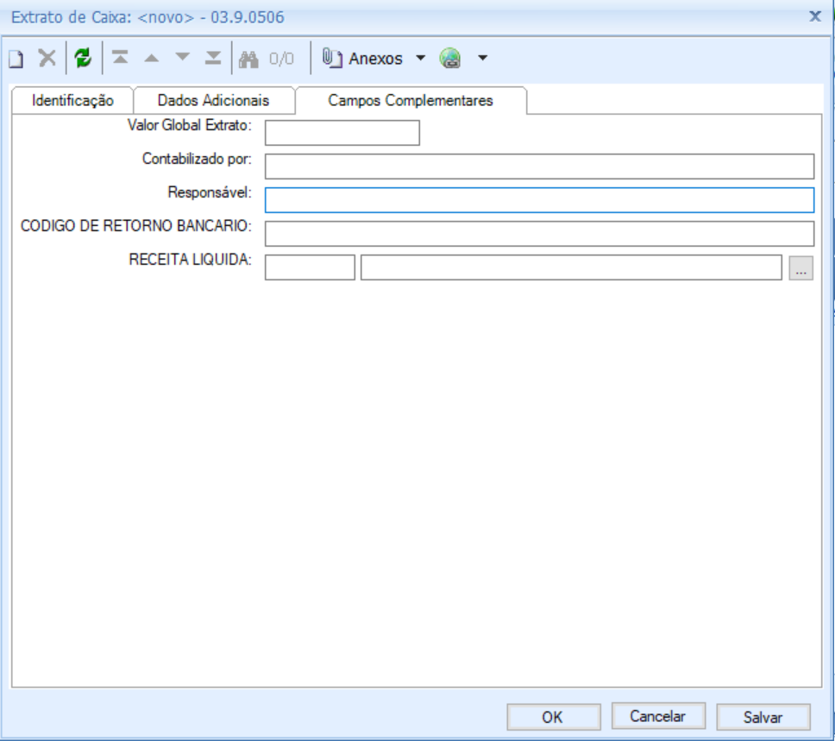Click the Anexos paperclip button
Screen dimensions: 835x741
(362, 58)
